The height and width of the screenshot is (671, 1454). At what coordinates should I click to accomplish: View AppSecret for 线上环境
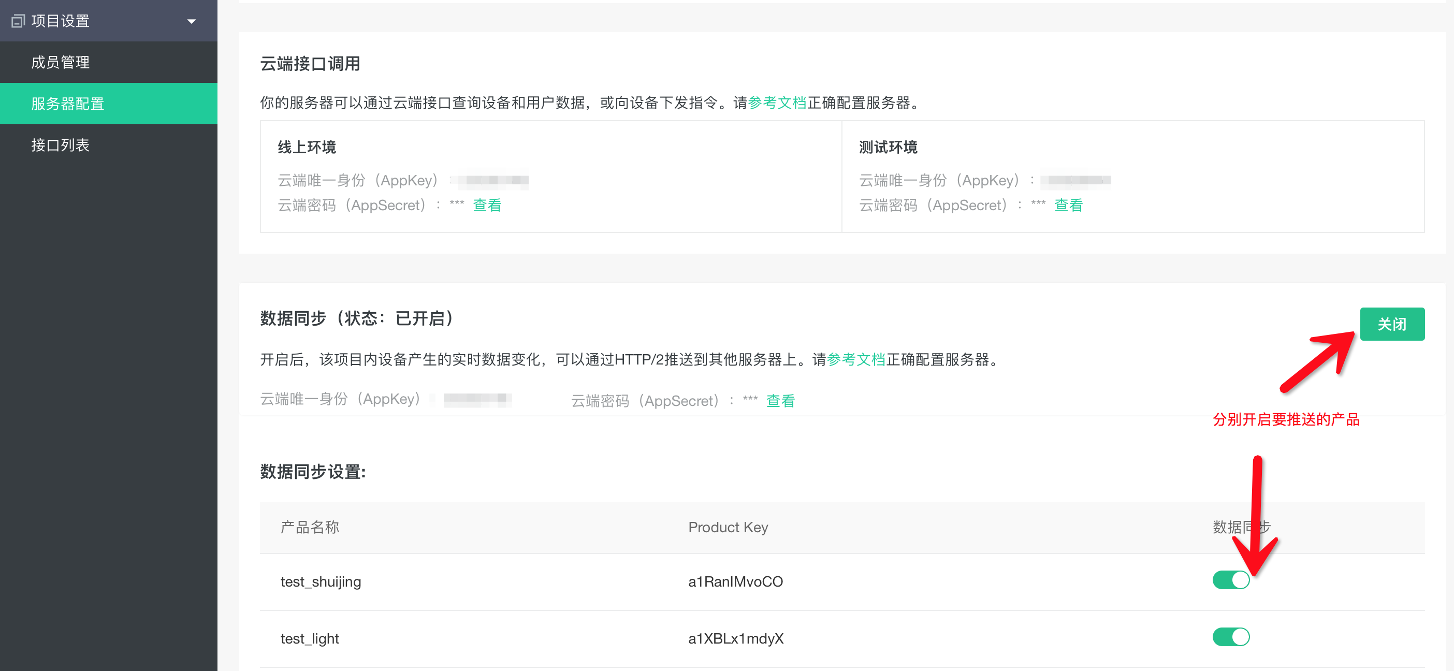[x=487, y=206]
